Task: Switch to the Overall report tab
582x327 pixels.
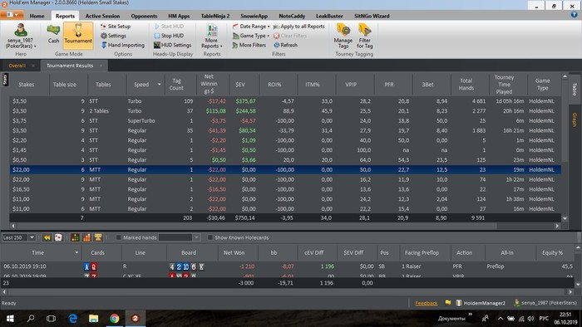Action: click(x=17, y=66)
